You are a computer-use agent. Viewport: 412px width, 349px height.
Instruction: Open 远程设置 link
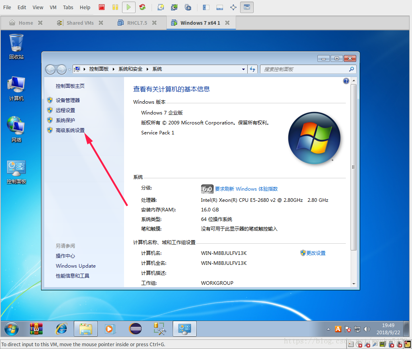(x=65, y=110)
